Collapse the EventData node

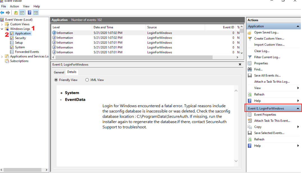[61, 100]
